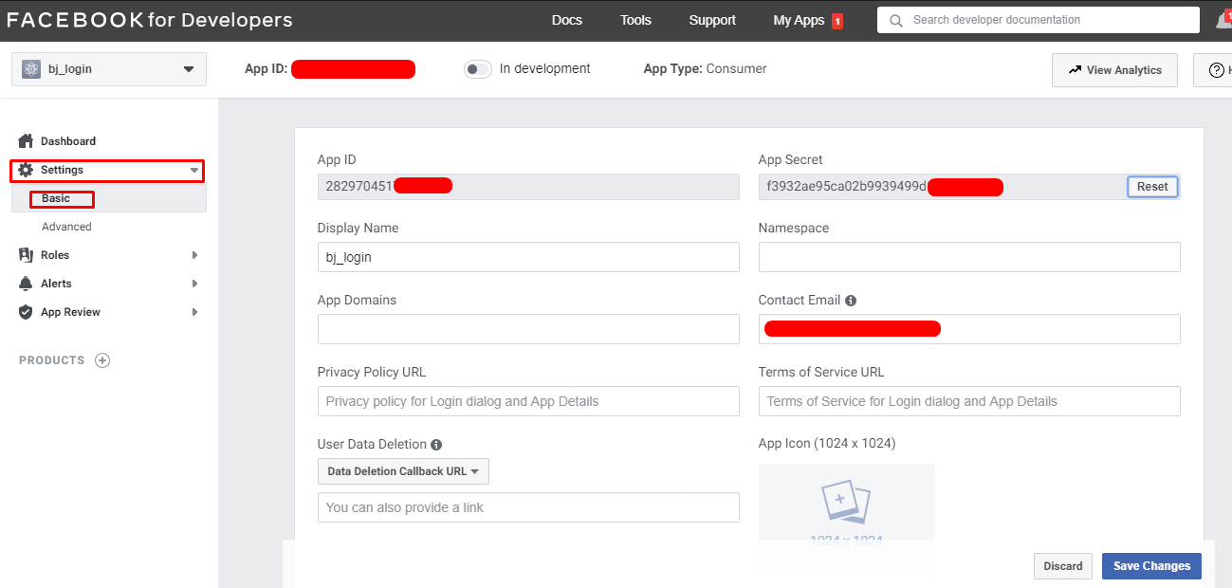
Task: Click the info icon beside User Data Deletion
Action: 436,444
